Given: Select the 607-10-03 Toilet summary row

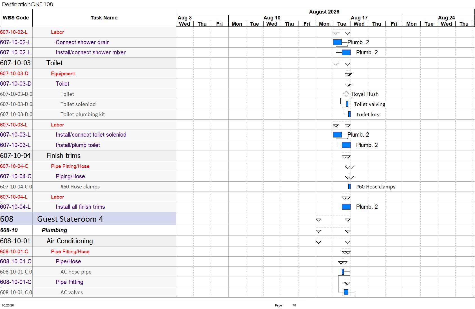Looking at the screenshot, I should click(x=88, y=63).
